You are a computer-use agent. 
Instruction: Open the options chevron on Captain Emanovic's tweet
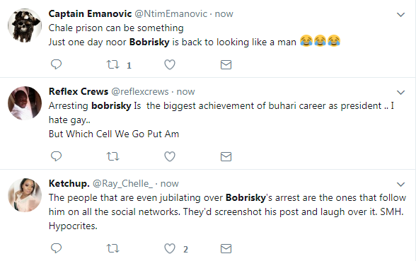400,15
